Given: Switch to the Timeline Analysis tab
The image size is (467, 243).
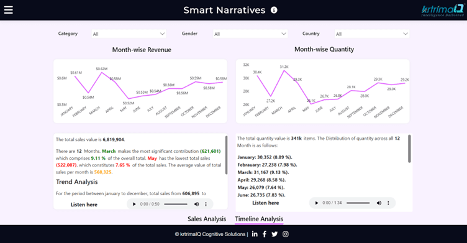Looking at the screenshot, I should pyautogui.click(x=259, y=219).
